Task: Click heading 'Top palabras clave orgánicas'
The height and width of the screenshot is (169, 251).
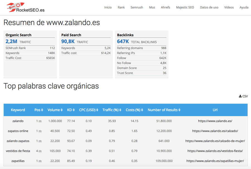Action: point(51,86)
